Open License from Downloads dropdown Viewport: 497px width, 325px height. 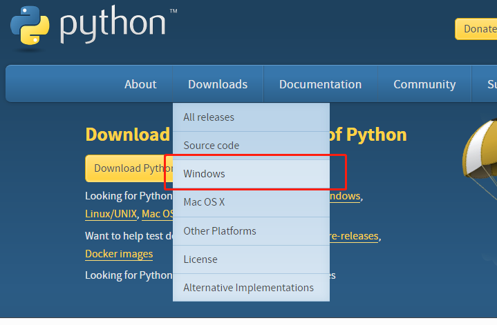point(251,259)
